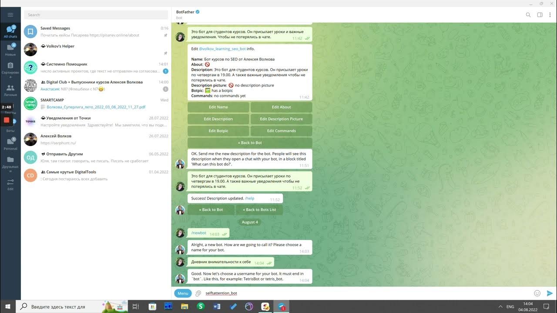The height and width of the screenshot is (313, 557).
Task: Click the Системно Помощник question-mark avatar
Action: click(30, 67)
